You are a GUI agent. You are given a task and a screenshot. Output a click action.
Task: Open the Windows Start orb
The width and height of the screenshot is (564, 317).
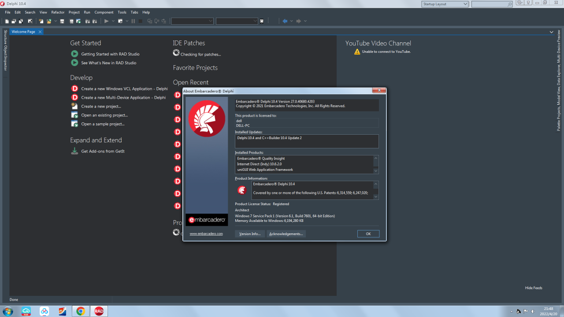coord(7,311)
